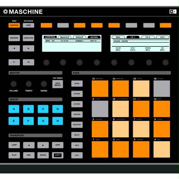Screen dimensions: 179x179
Task: Switch to MASTER tab in left display
Action: click(65, 37)
